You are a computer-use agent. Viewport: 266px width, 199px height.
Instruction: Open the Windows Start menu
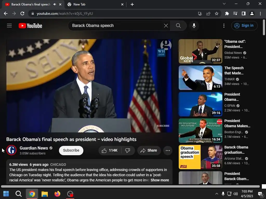[x=6, y=194]
